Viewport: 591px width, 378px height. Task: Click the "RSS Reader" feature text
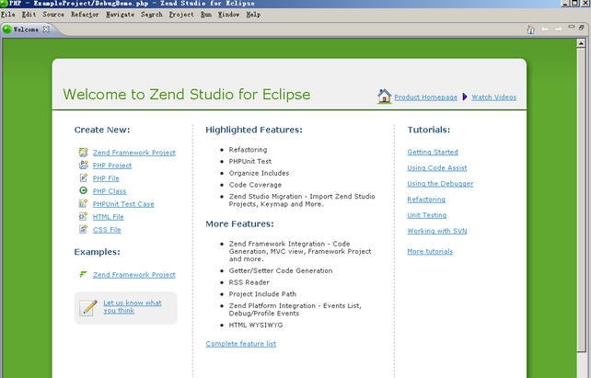pos(249,282)
